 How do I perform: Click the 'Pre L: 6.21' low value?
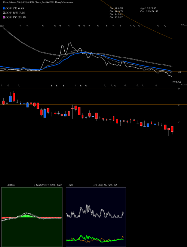tap(116, 14)
